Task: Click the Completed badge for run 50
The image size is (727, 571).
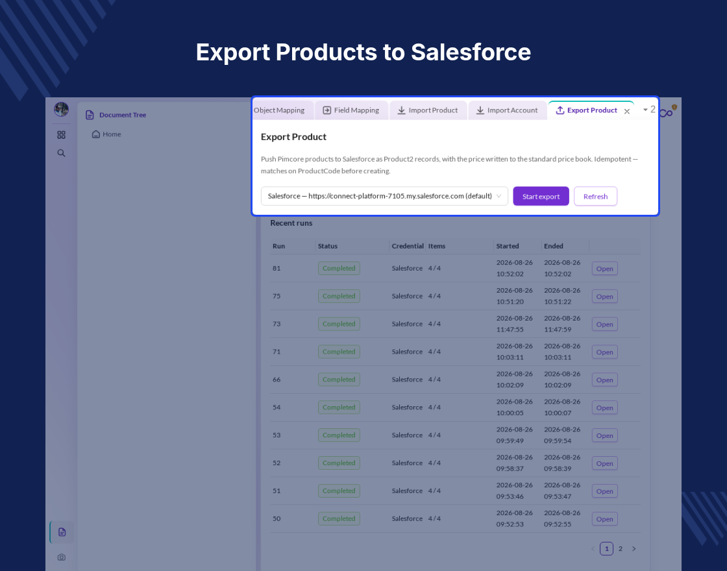Action: 339,518
